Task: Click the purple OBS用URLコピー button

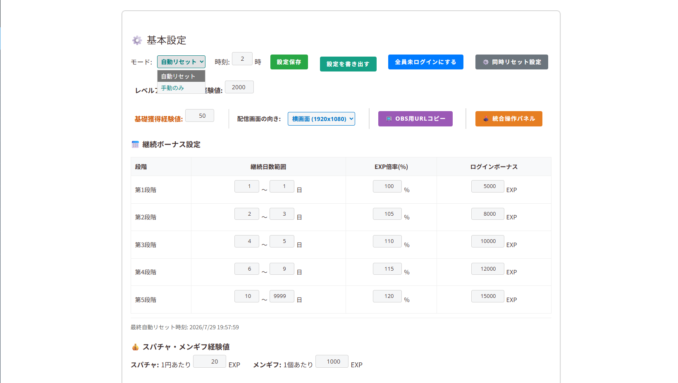Action: 415,119
